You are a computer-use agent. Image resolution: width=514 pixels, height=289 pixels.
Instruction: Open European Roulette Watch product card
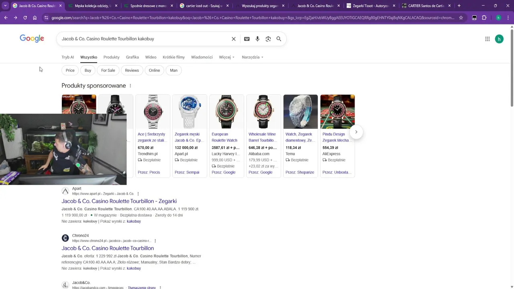[226, 136]
